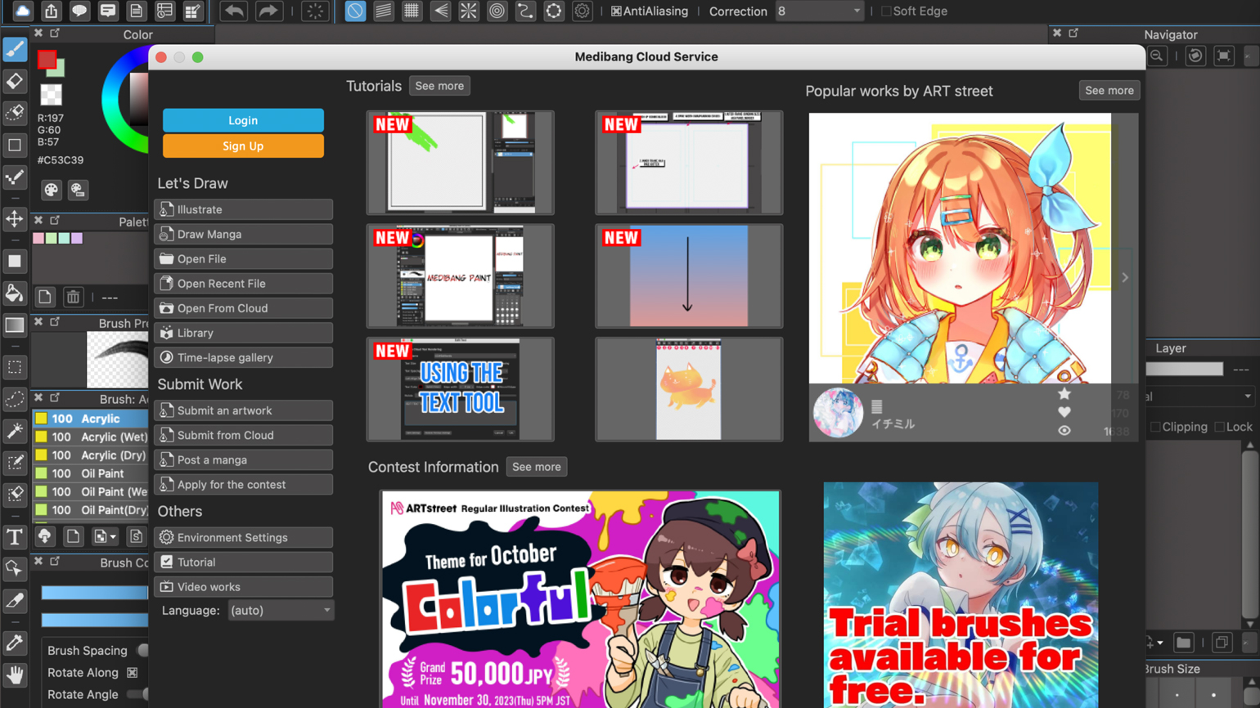
Task: Select the Bucket fill tool
Action: point(15,293)
